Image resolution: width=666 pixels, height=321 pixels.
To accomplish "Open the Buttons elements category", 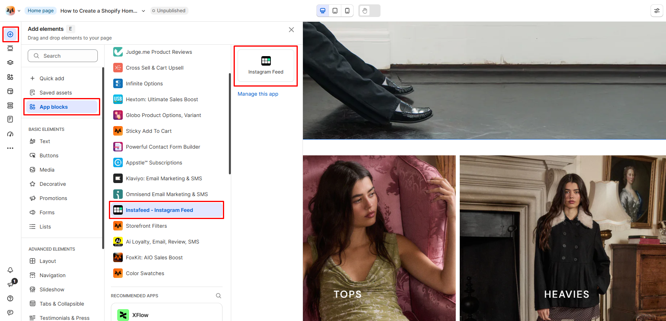I will point(63,155).
